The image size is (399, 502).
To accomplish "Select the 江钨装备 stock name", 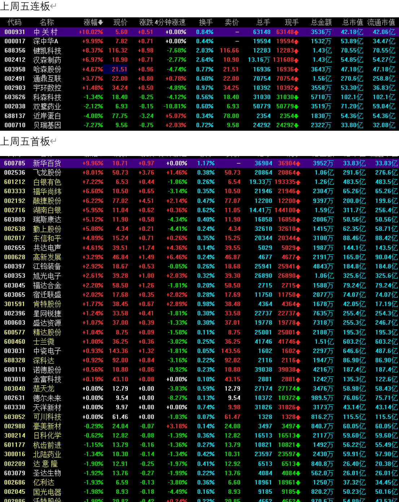I will [x=47, y=267].
